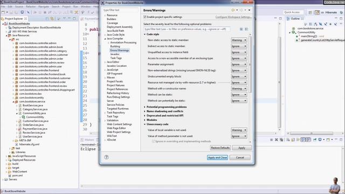345x194 pixels.
Task: Open Undocumented empty block severity dropdown
Action: (x=239, y=77)
